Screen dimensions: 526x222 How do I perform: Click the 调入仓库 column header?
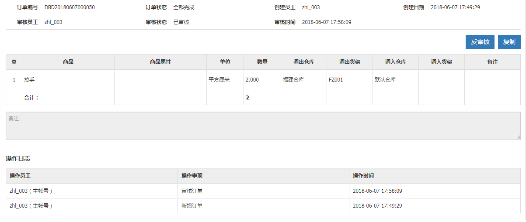396,62
